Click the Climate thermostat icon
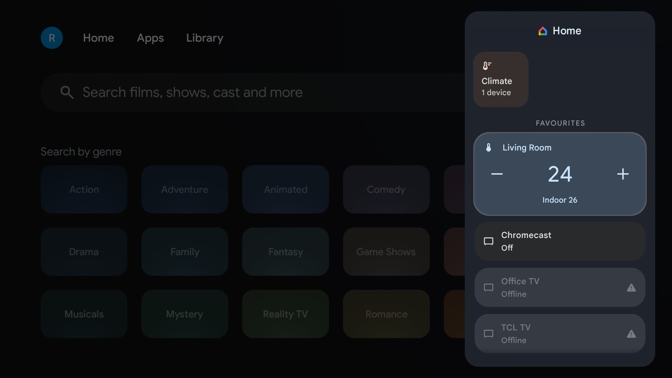Screen dimensions: 672x378 point(487,66)
